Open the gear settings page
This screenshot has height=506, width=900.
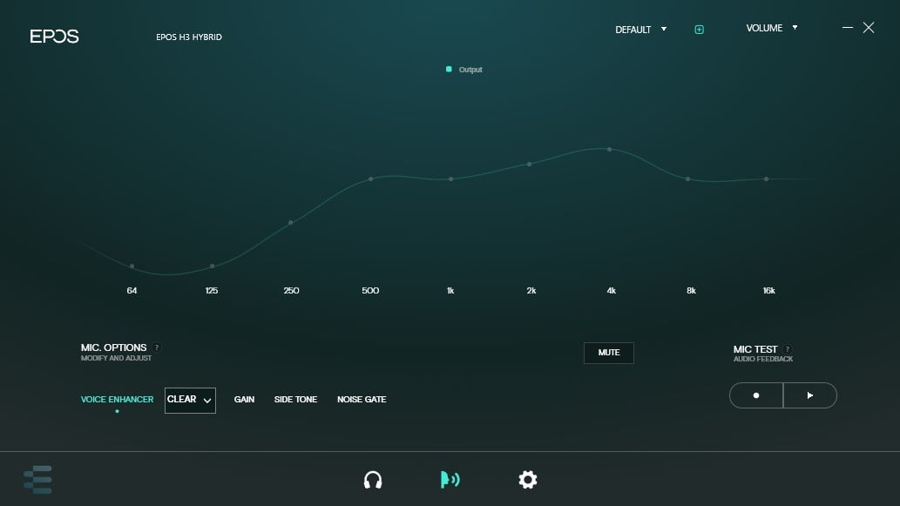pos(527,480)
